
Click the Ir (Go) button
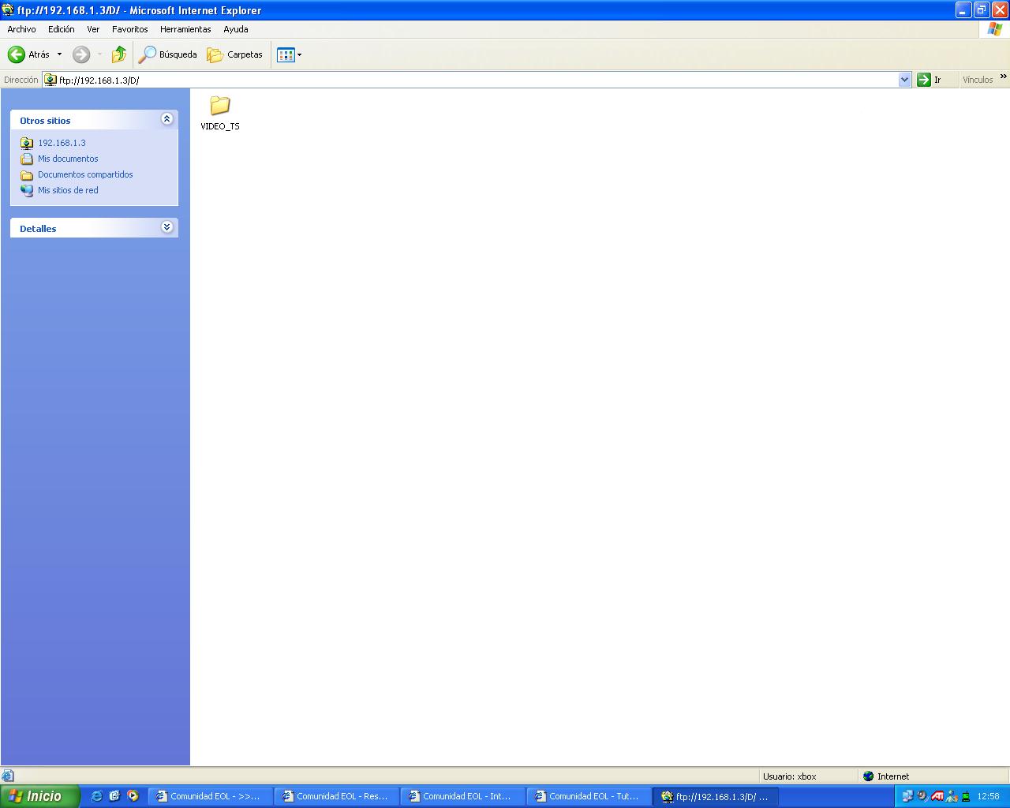(930, 80)
